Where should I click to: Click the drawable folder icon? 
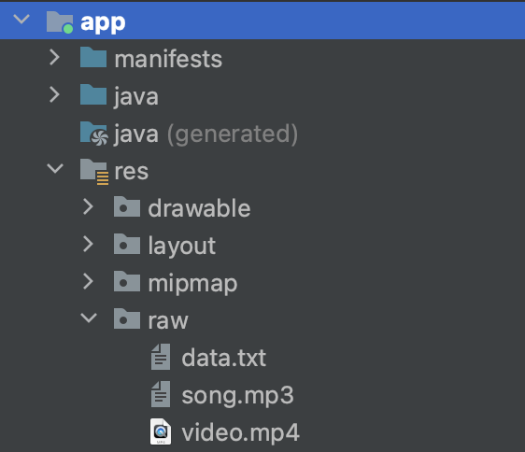click(x=127, y=206)
